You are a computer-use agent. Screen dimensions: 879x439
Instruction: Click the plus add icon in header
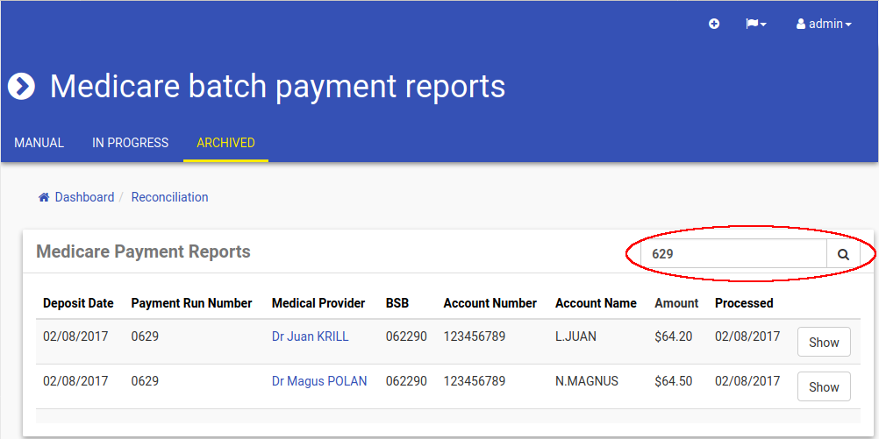click(x=713, y=24)
